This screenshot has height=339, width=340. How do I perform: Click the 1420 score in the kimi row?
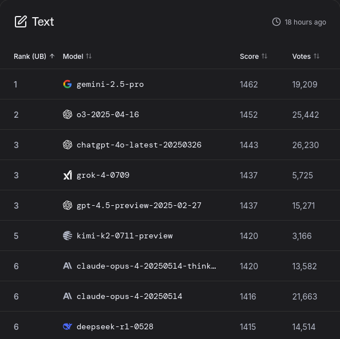249,236
